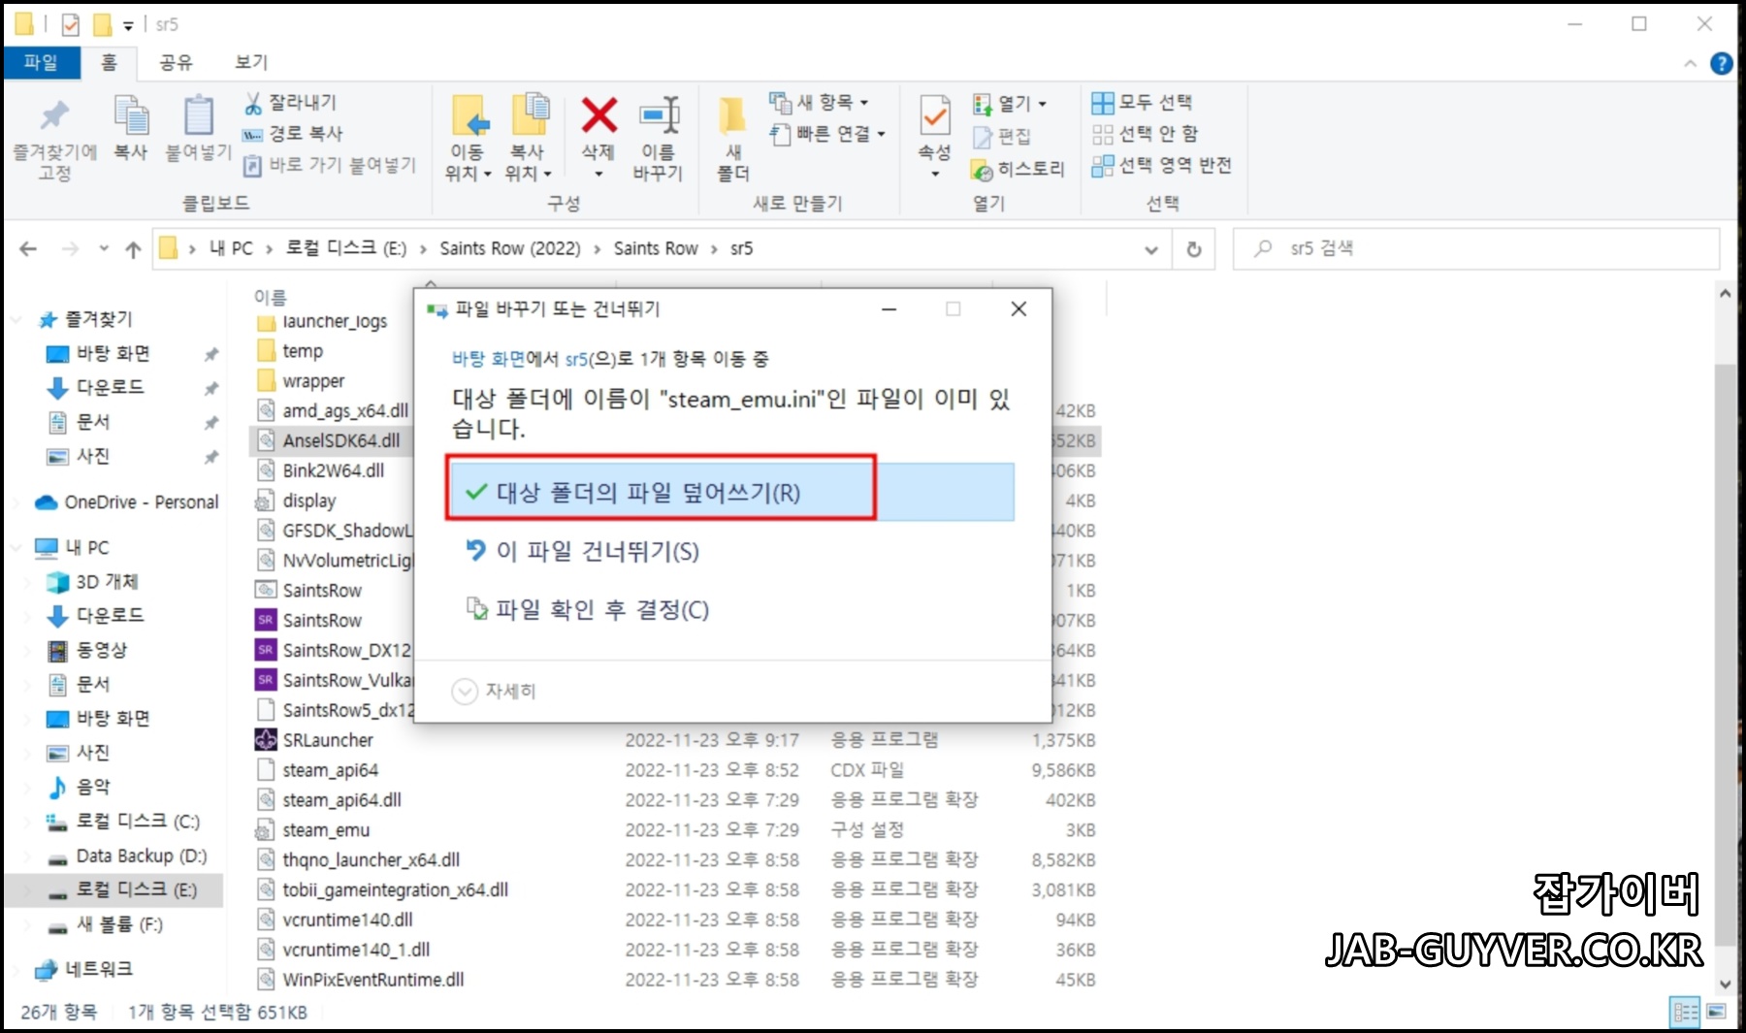This screenshot has width=1746, height=1033.
Task: Click the sr5 검색 search field
Action: 1476,249
